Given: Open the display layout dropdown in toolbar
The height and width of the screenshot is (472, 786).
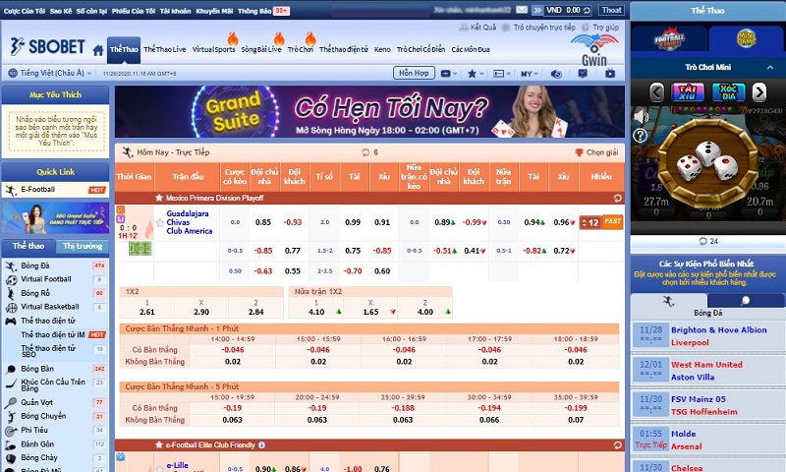Looking at the screenshot, I should pos(502,73).
